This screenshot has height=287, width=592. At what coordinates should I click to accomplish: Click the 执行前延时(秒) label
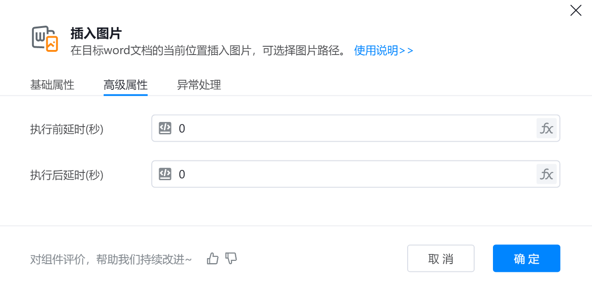67,129
